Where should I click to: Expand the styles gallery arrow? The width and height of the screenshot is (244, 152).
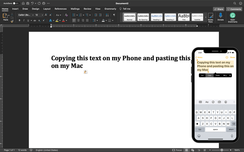pyautogui.click(x=206, y=17)
